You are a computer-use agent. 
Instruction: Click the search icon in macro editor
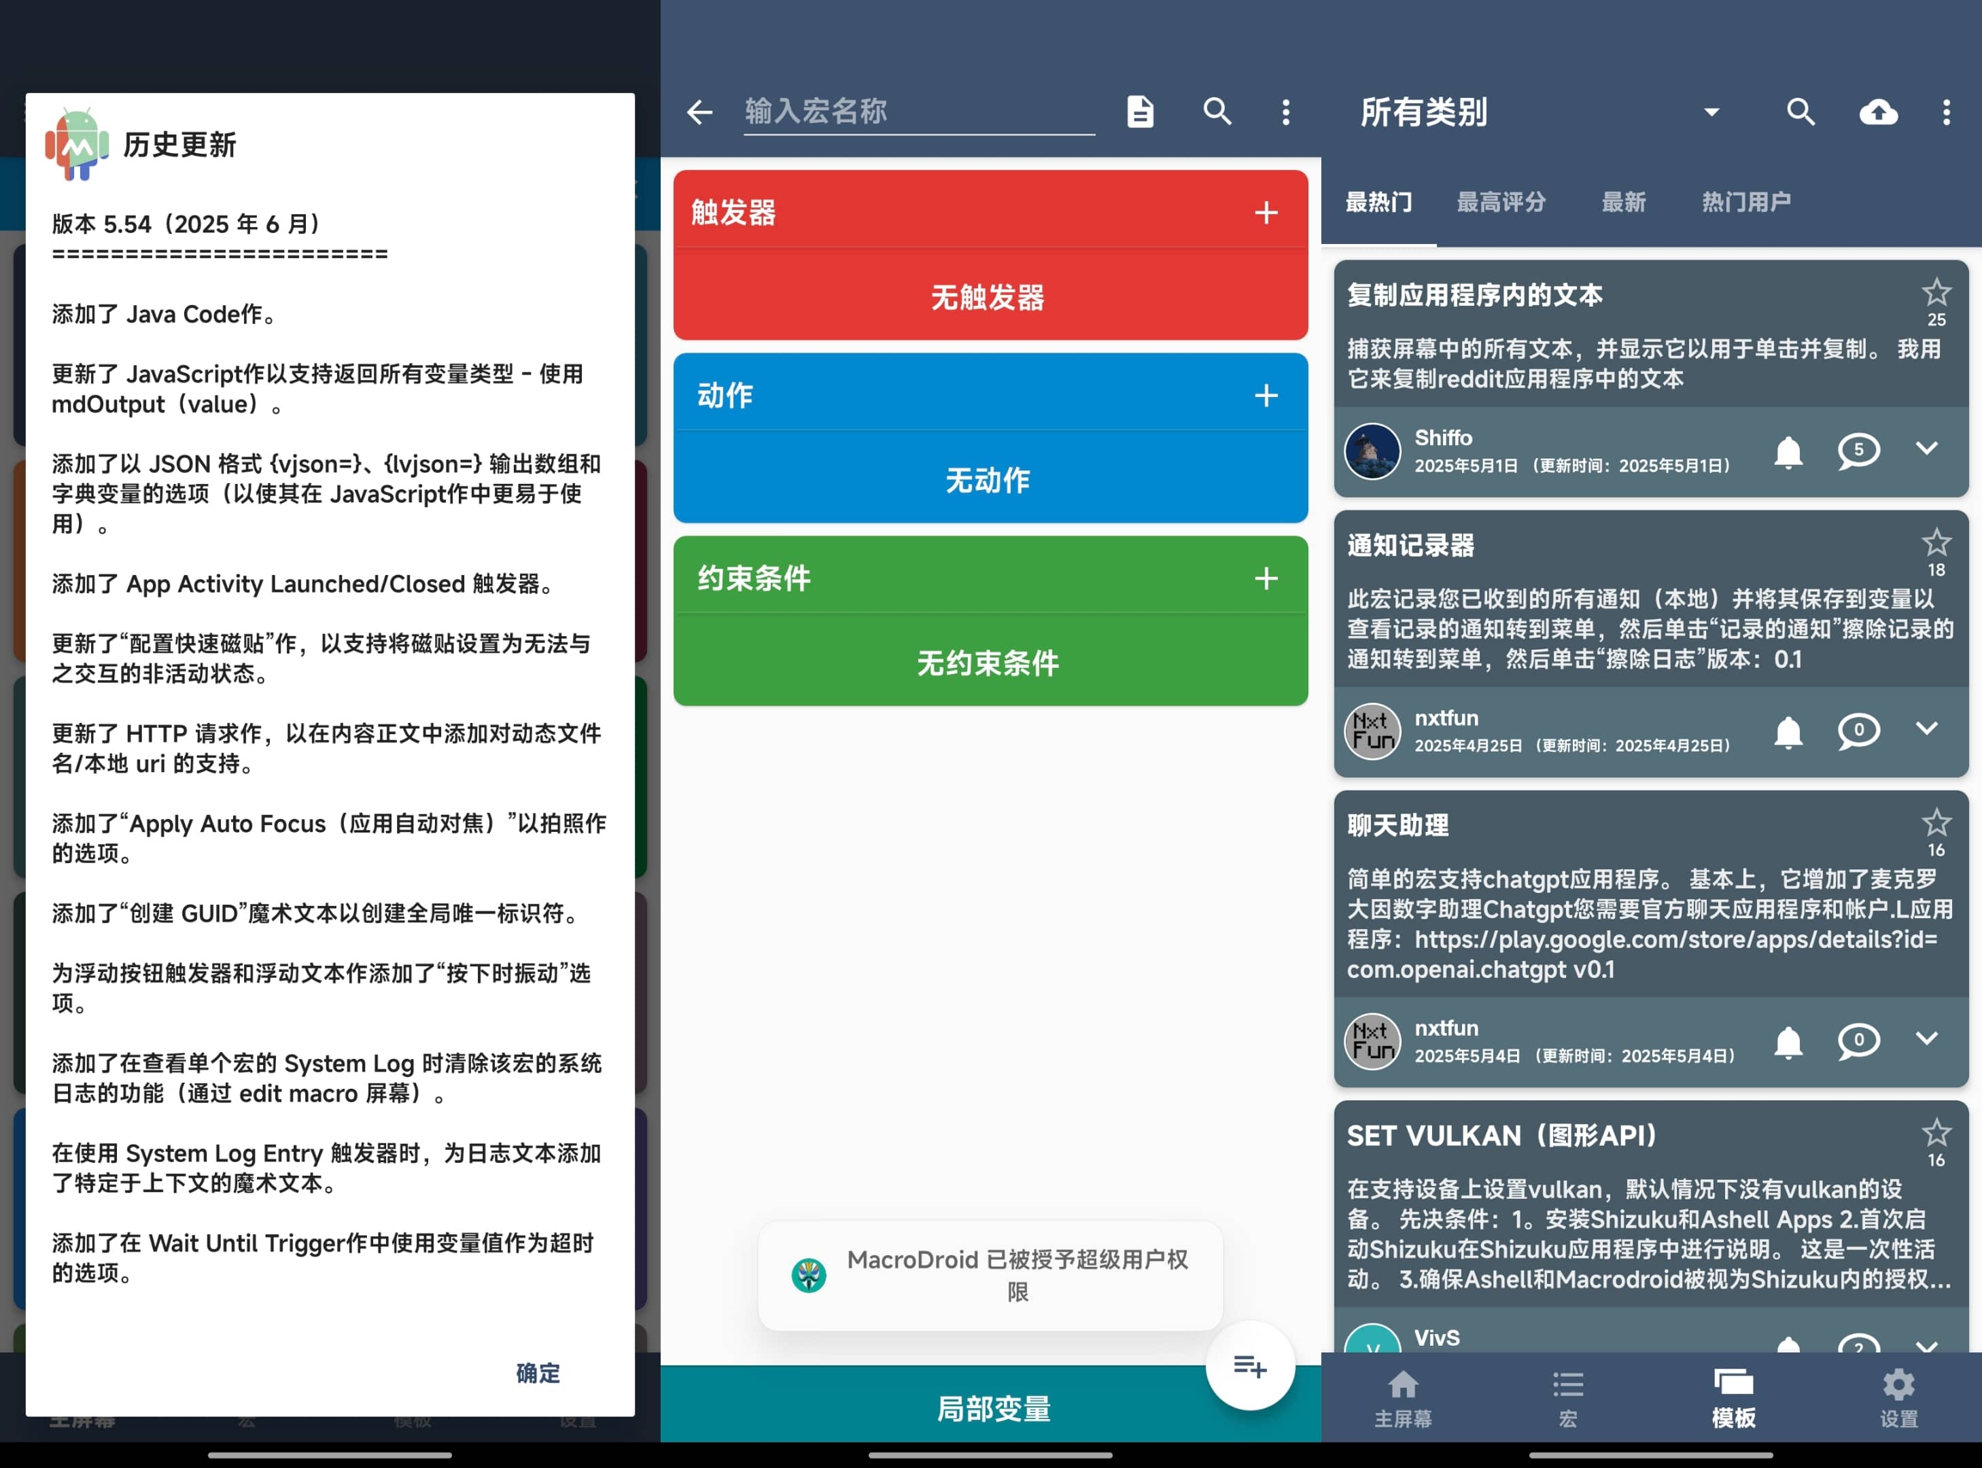point(1217,112)
